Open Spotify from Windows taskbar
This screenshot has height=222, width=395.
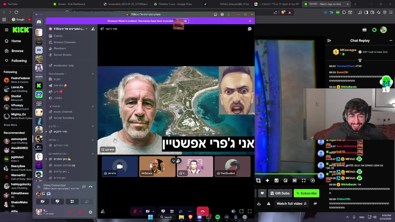tap(218, 217)
